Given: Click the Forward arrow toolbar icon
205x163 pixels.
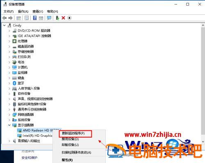Looking at the screenshot, I should coord(10,18).
